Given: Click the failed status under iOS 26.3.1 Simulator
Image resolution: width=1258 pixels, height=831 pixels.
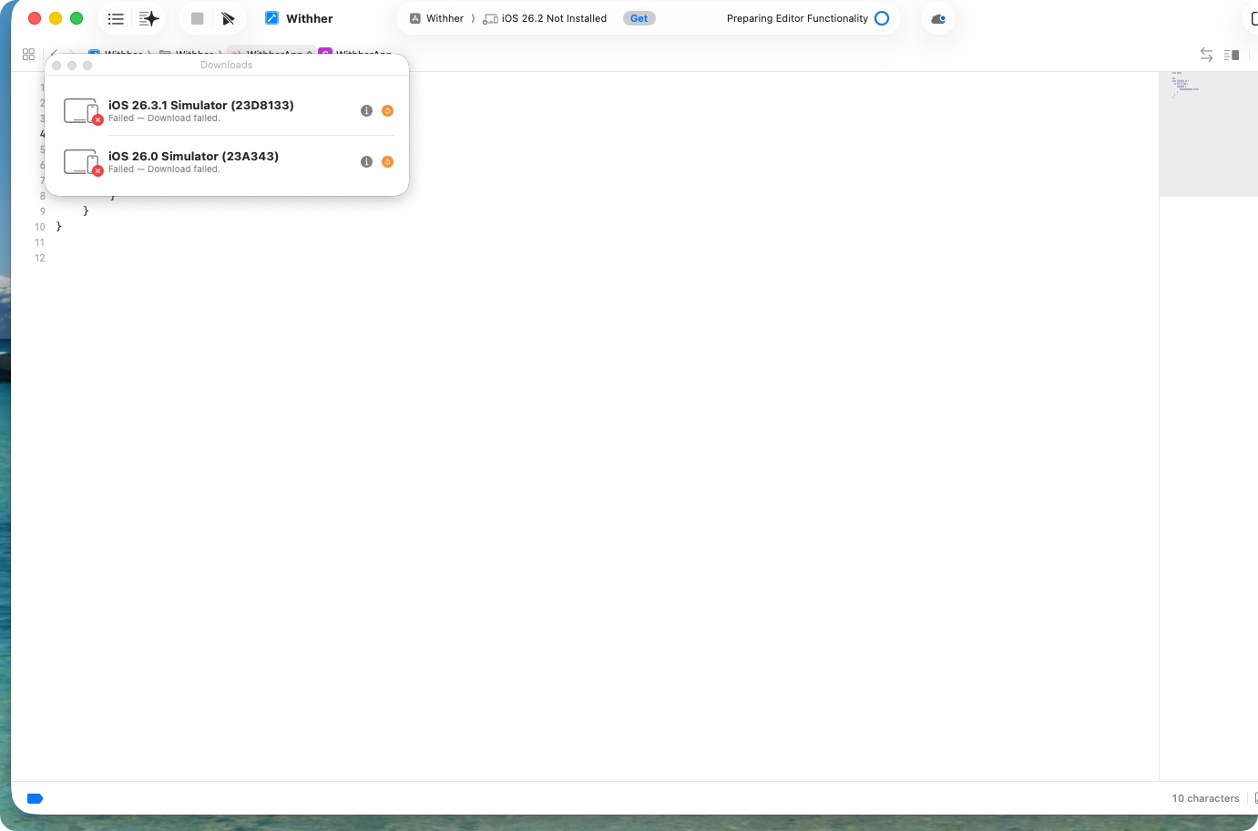Looking at the screenshot, I should (x=164, y=118).
